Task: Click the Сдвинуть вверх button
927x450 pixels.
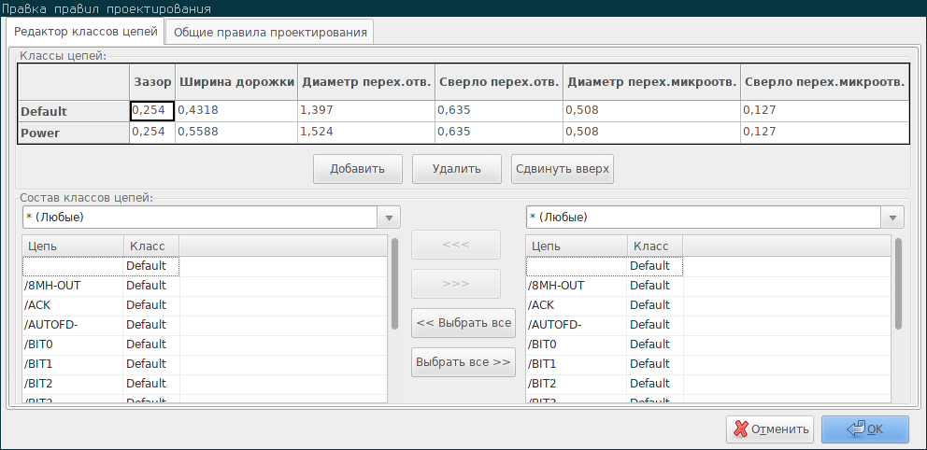Action: (563, 169)
